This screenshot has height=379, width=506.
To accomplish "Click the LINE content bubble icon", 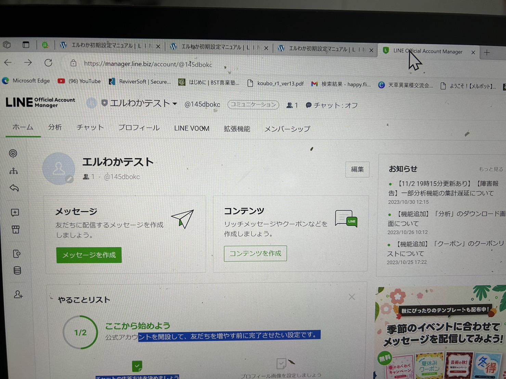I will tap(346, 219).
